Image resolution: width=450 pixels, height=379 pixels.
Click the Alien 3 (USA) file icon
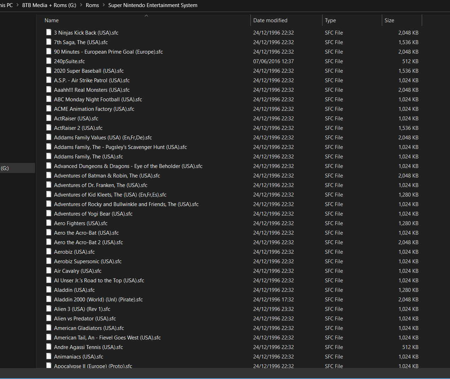[49, 309]
